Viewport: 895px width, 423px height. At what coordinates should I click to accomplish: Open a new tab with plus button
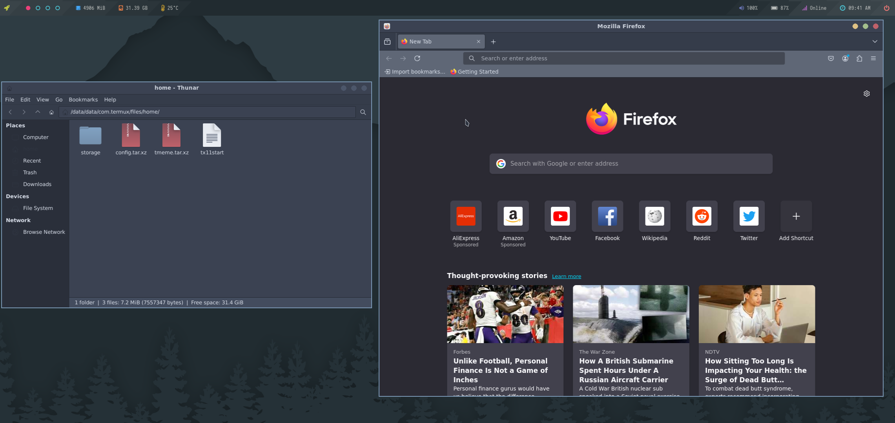(493, 42)
